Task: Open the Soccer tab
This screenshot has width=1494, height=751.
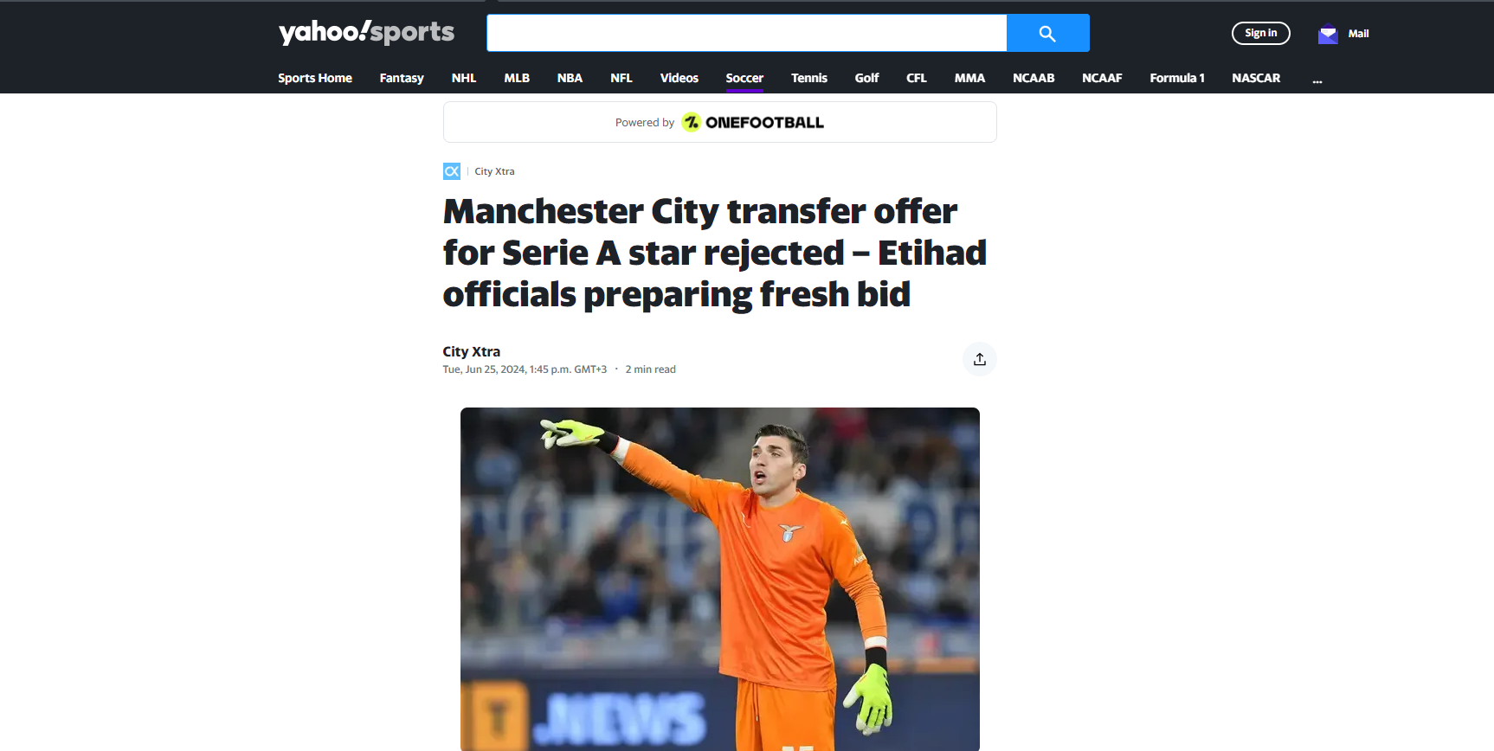Action: pyautogui.click(x=744, y=78)
